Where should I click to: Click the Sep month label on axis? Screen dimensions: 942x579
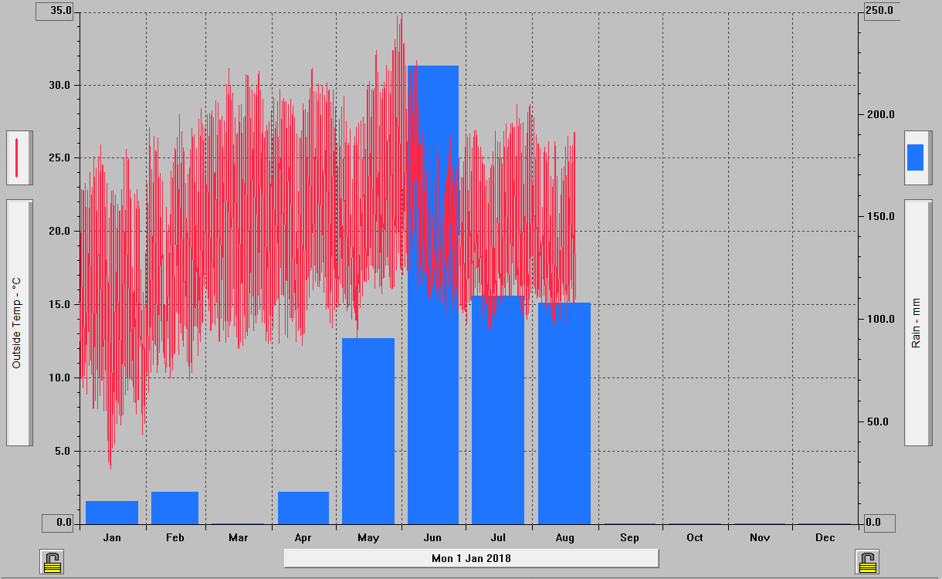click(629, 537)
